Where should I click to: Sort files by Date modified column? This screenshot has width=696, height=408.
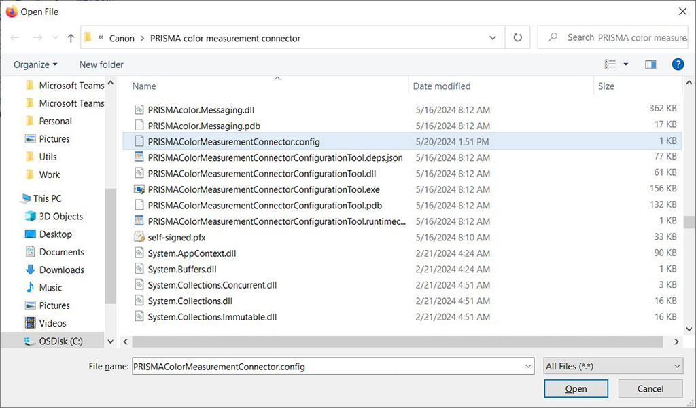coord(442,86)
